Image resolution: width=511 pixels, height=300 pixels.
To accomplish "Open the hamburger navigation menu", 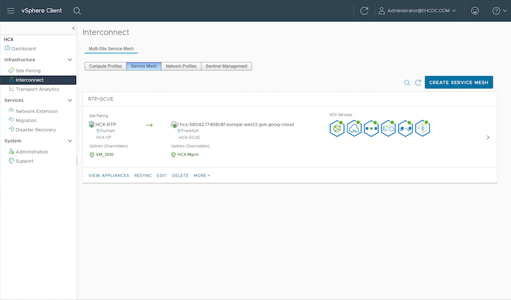I will pyautogui.click(x=10, y=10).
